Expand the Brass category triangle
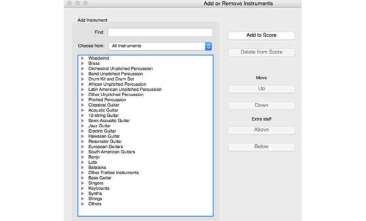This screenshot has height=221, width=366. (82, 63)
